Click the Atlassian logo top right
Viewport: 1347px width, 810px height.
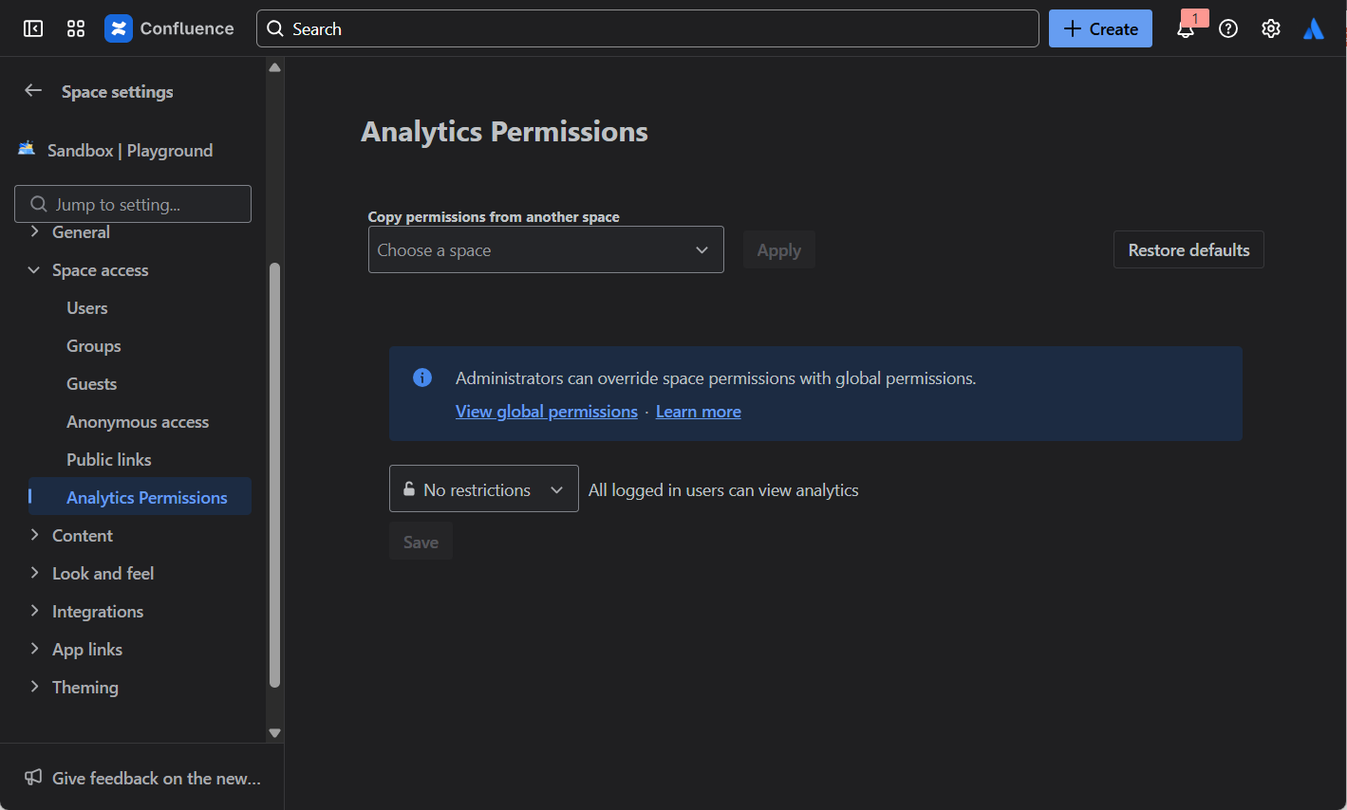(1313, 28)
